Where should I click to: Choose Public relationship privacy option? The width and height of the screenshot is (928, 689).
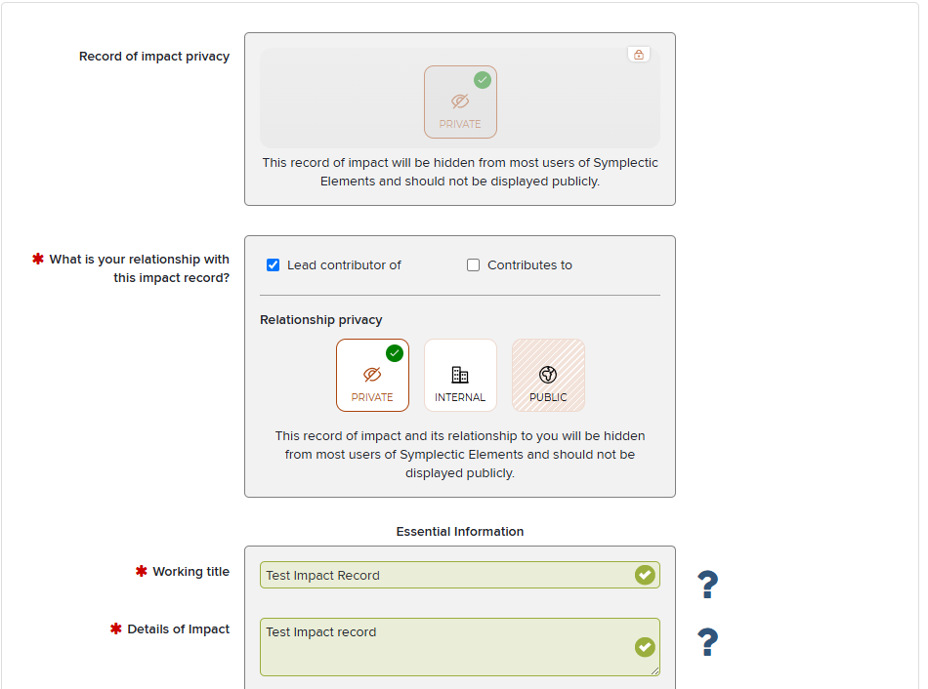click(x=548, y=375)
